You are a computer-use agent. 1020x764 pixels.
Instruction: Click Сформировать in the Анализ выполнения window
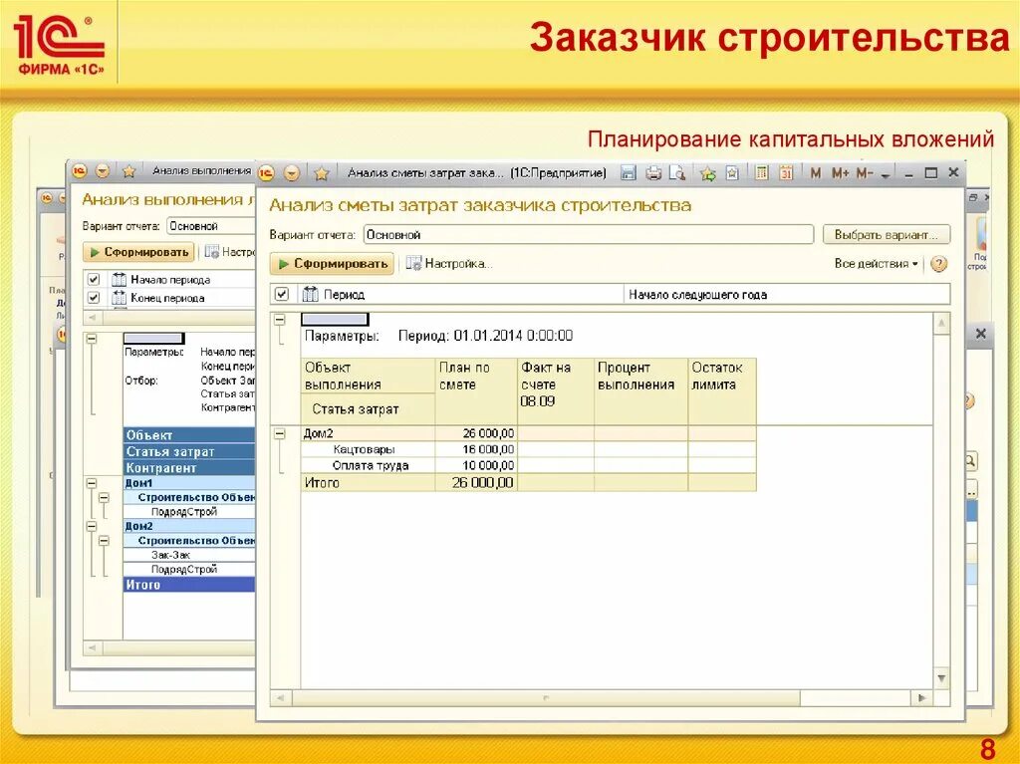(x=138, y=252)
